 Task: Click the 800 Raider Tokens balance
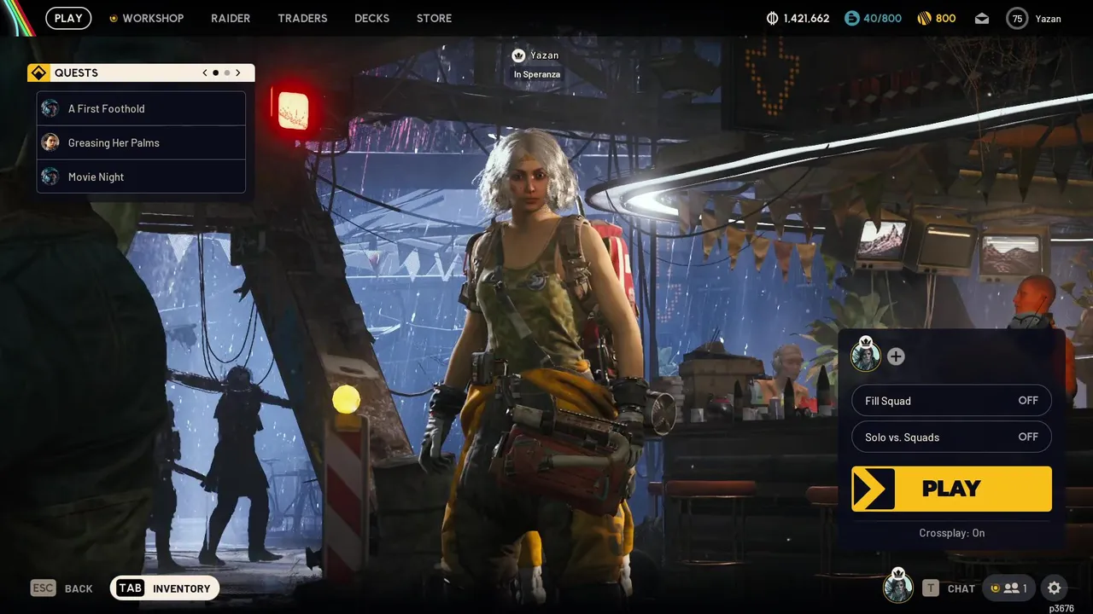(x=946, y=18)
